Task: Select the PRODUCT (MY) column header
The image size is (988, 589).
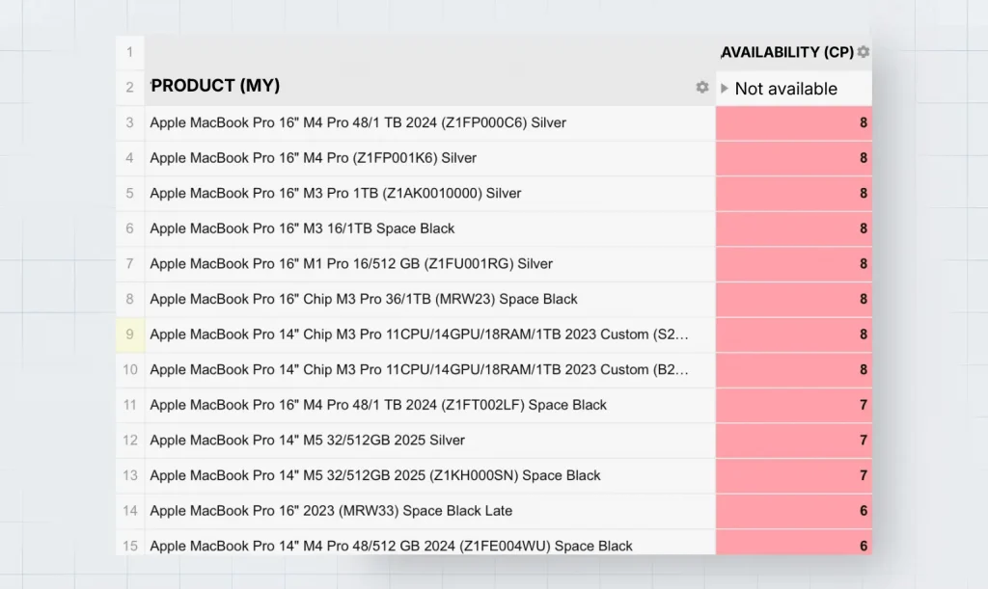Action: [214, 87]
